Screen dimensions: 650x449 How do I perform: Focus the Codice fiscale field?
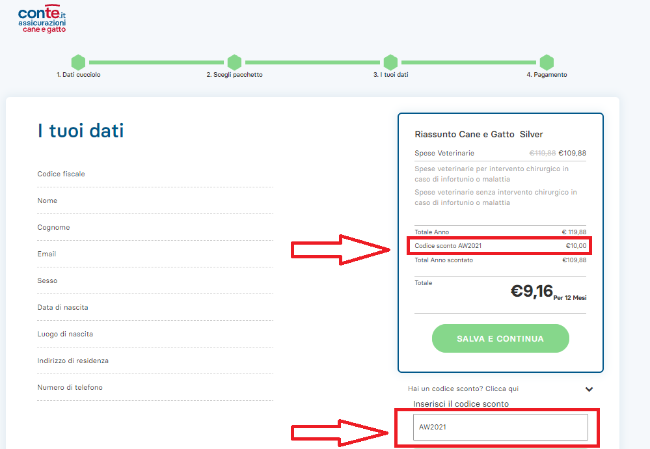coord(155,174)
